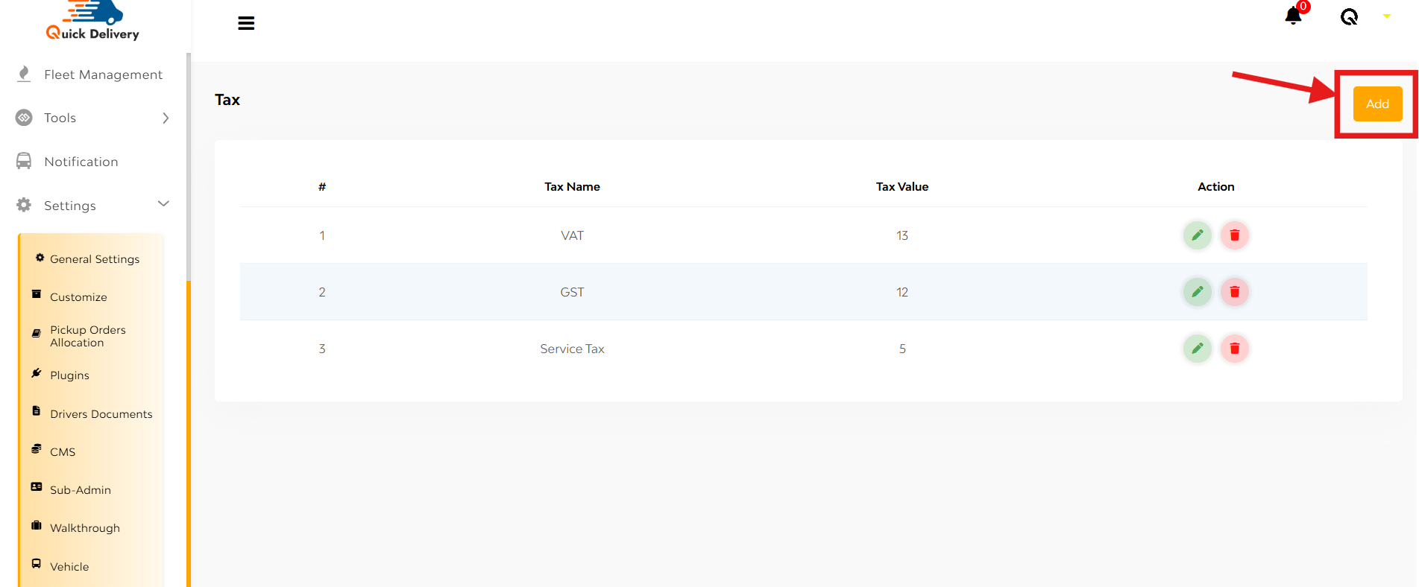
Task: Click the tax value 5 cell
Action: pyautogui.click(x=902, y=349)
